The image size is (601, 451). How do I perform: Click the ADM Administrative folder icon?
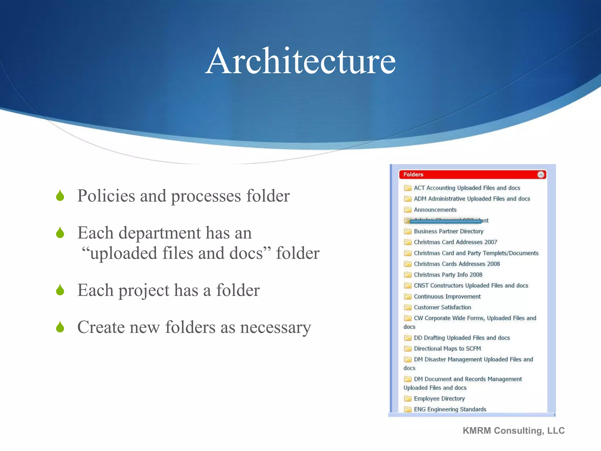pyautogui.click(x=408, y=198)
